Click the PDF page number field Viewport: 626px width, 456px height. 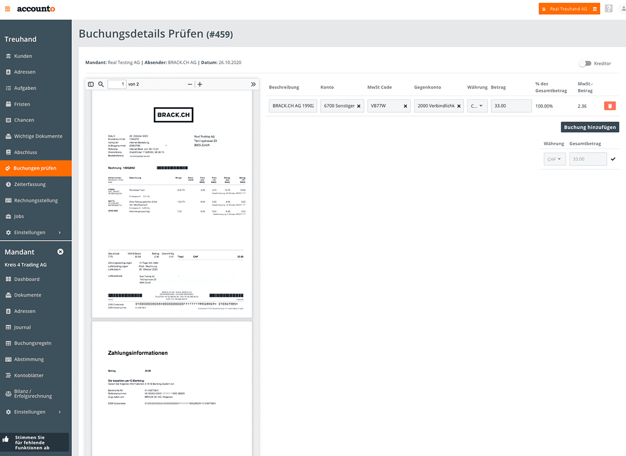(116, 84)
